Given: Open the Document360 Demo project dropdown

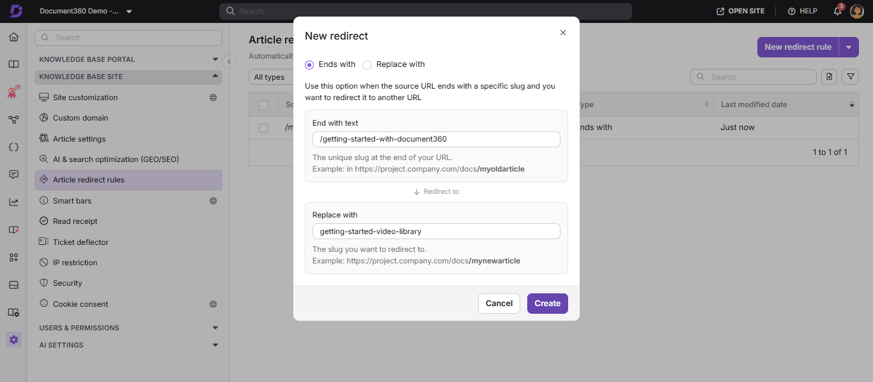Looking at the screenshot, I should click(86, 11).
